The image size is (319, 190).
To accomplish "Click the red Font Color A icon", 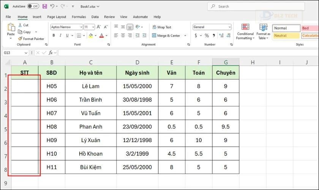I will pos(101,35).
